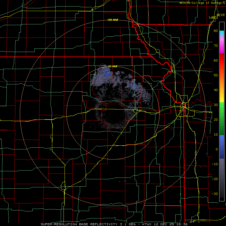Viewport: 226px width, 226px height.
Task: Click the NEXR label above the scale
Action: coord(221,15)
